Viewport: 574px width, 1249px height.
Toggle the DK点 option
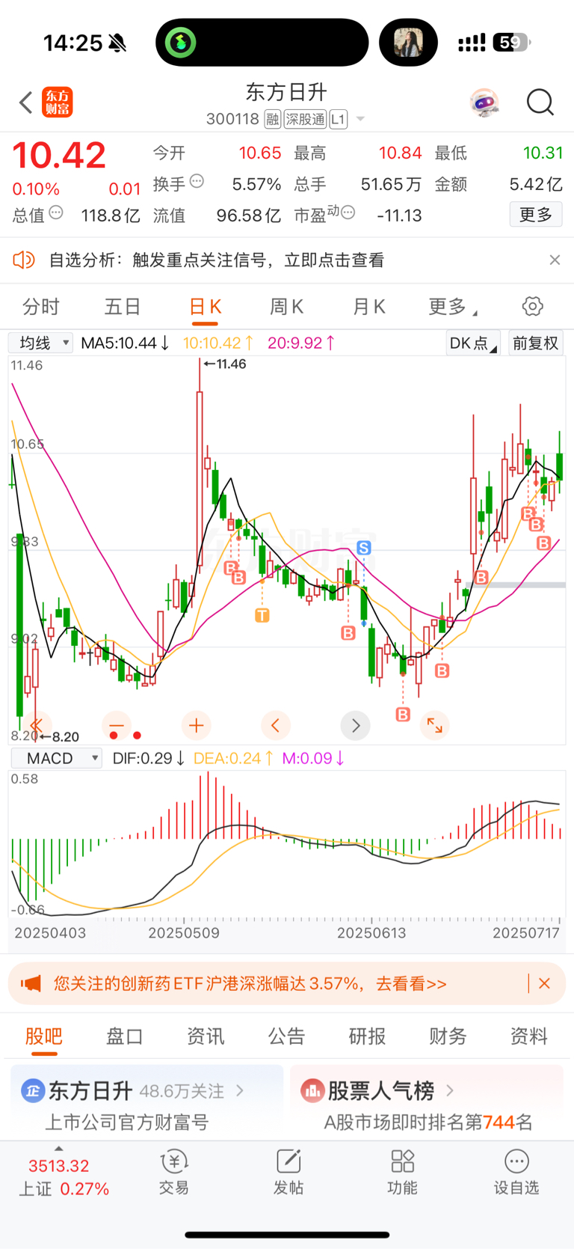pos(473,343)
